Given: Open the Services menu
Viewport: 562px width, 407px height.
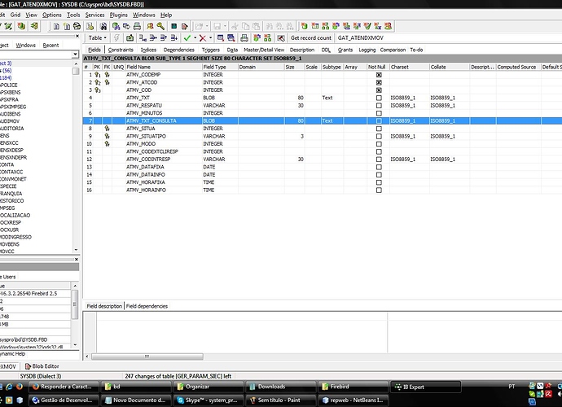Looking at the screenshot, I should 94,15.
